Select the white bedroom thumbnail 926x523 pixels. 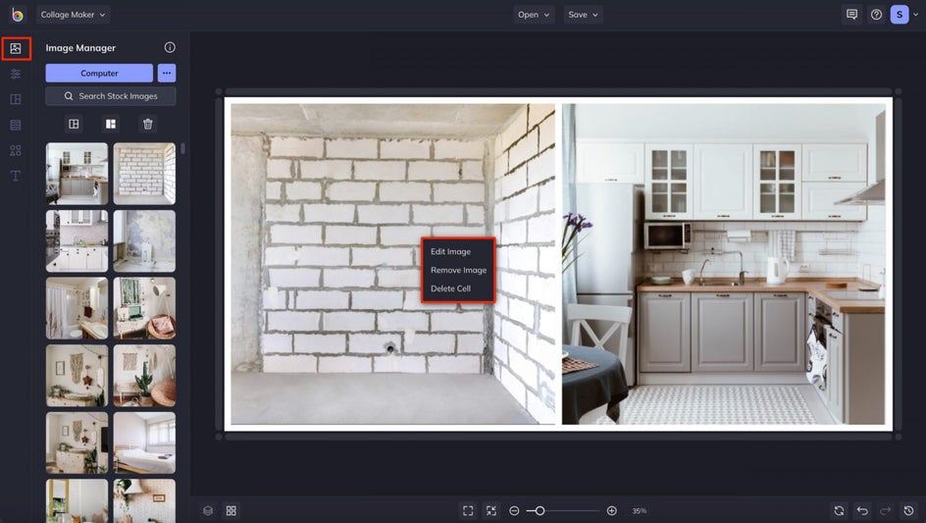pos(144,443)
